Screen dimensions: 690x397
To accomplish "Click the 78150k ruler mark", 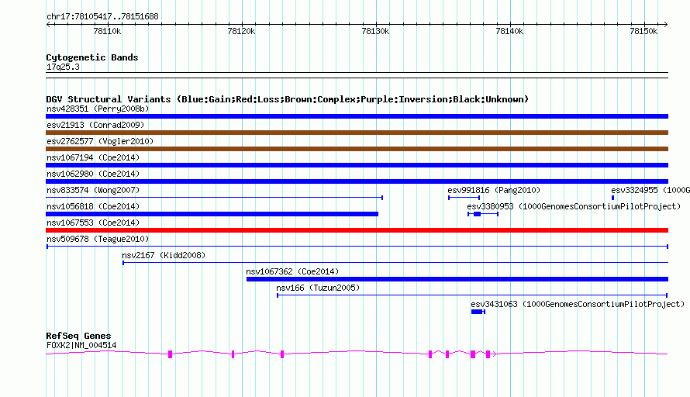I will 643,31.
